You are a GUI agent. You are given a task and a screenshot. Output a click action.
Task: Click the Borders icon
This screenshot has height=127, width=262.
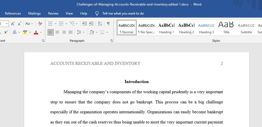102,32
